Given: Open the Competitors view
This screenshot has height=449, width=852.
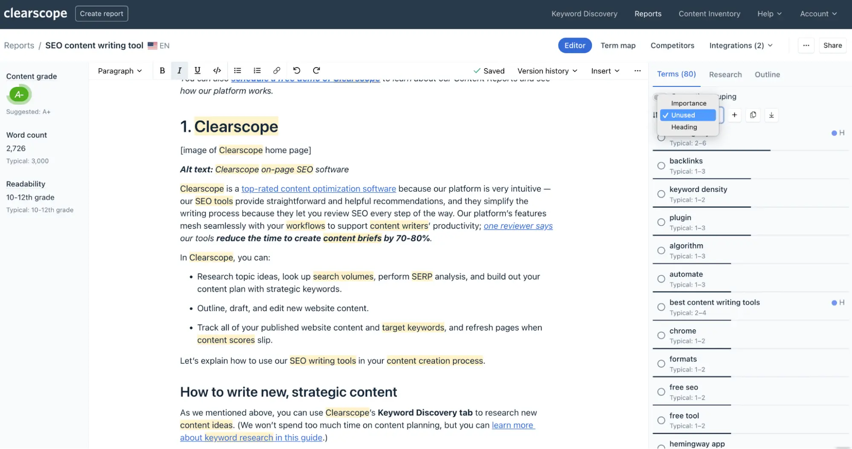Looking at the screenshot, I should [x=672, y=46].
